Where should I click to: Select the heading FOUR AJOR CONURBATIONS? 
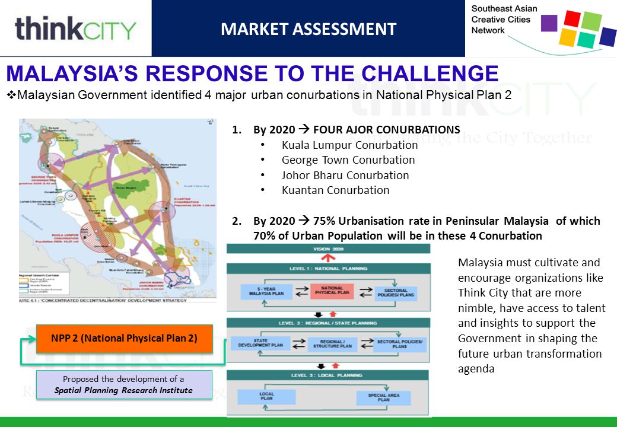386,129
